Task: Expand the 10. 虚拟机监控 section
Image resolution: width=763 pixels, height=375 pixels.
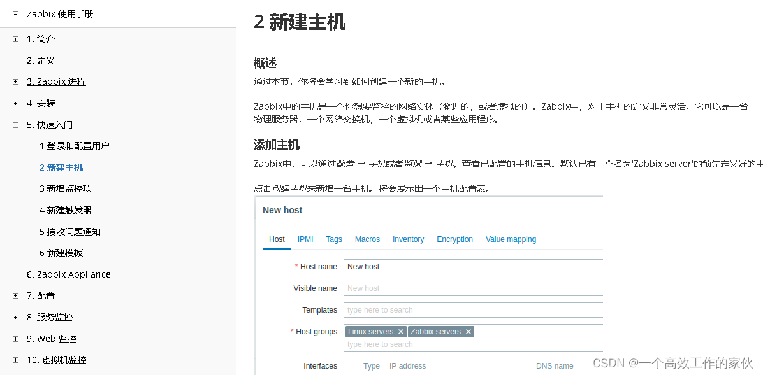Action: pyautogui.click(x=15, y=360)
